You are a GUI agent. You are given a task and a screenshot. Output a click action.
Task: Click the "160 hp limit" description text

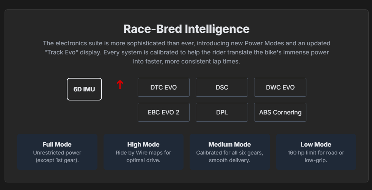click(x=316, y=153)
